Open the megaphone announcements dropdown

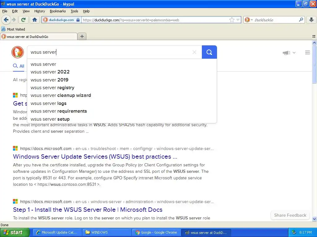click(x=289, y=52)
